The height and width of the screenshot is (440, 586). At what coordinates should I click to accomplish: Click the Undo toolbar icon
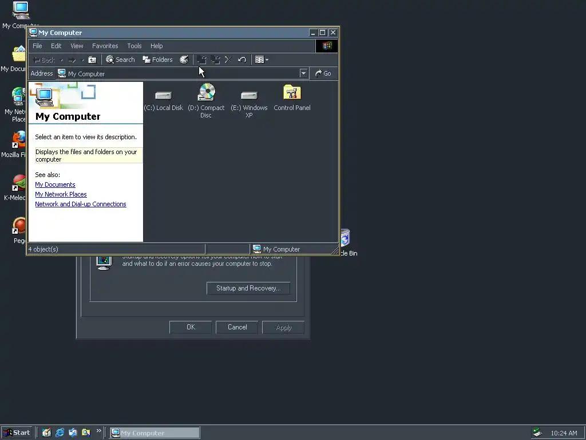pyautogui.click(x=242, y=60)
